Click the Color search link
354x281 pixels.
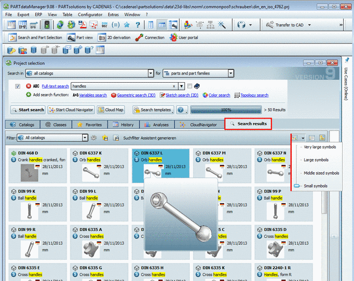point(219,95)
